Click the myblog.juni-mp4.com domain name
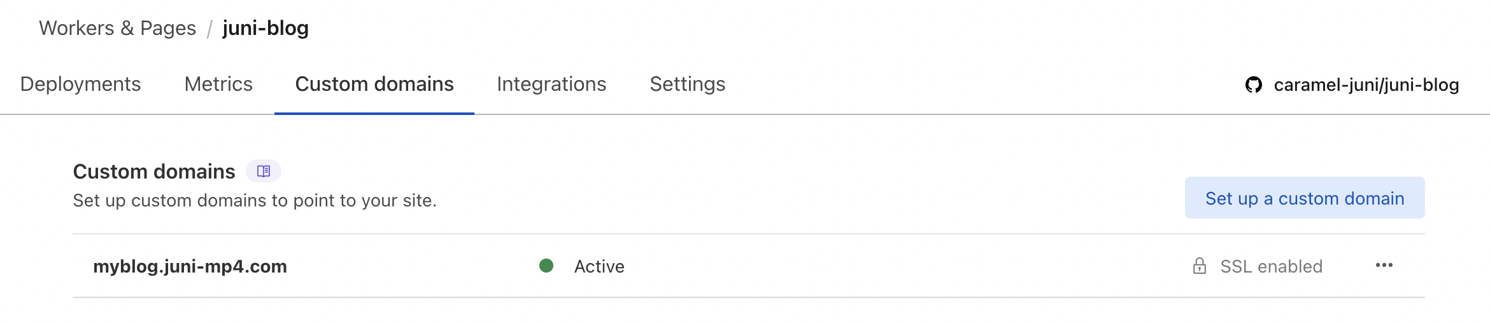Image resolution: width=1490 pixels, height=324 pixels. point(190,266)
